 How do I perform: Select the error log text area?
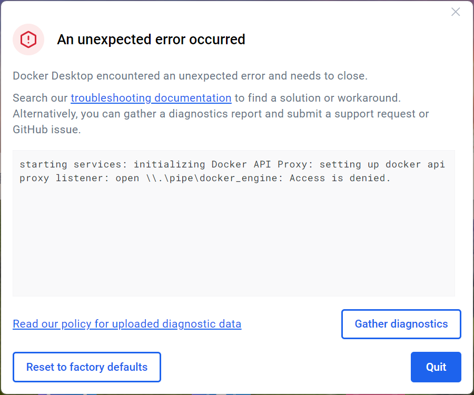(x=233, y=223)
